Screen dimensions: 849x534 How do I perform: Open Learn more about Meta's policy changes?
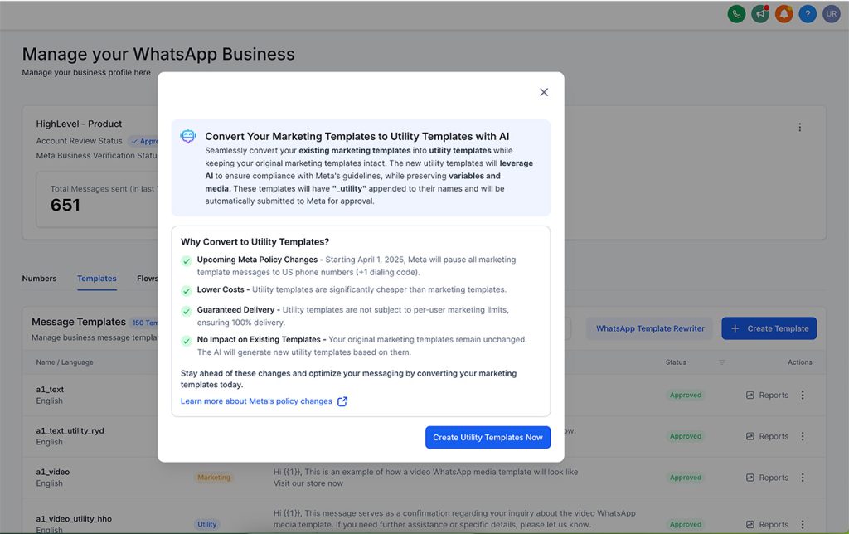click(x=256, y=401)
